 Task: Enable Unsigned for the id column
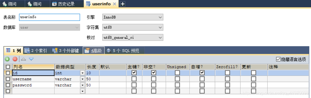click(x=177, y=73)
